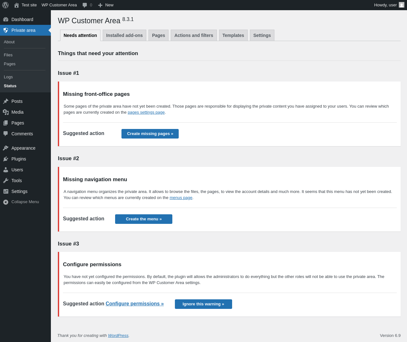Image resolution: width=407 pixels, height=342 pixels.
Task: Click the Tools wrench icon
Action: click(6, 181)
